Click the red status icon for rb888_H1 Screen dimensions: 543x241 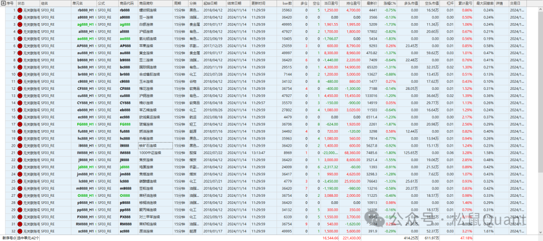pos(20,10)
